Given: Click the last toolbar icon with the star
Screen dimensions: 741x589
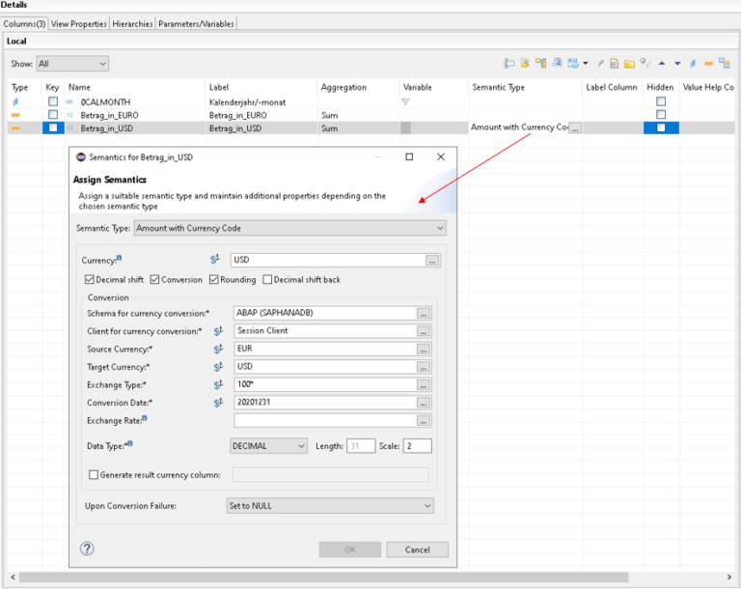Looking at the screenshot, I should click(724, 63).
